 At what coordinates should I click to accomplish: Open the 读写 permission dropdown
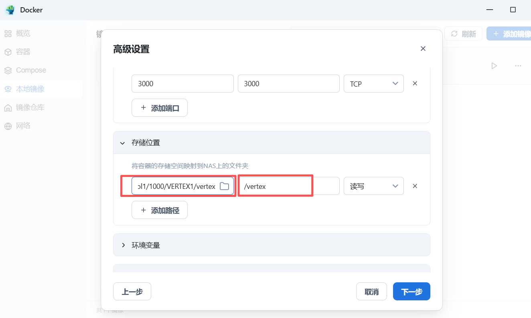tap(373, 186)
